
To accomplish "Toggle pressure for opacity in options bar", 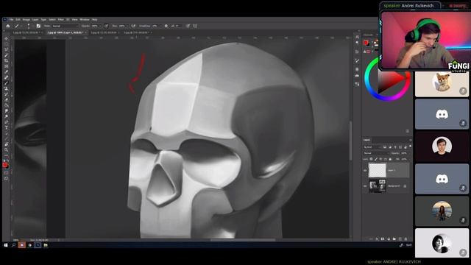I will tap(106, 26).
